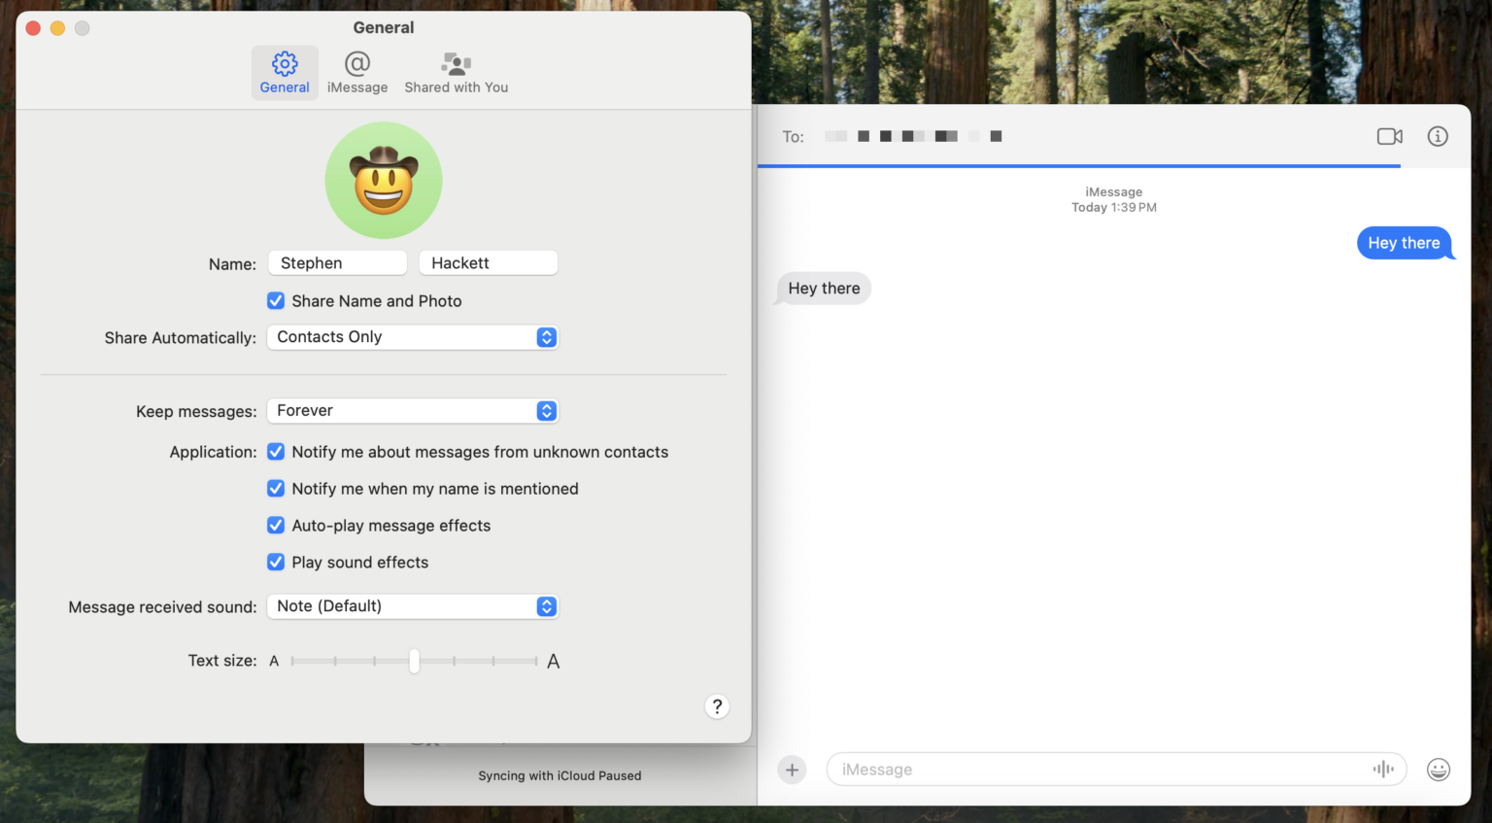Select the General settings tab
The image size is (1492, 823).
tap(284, 71)
